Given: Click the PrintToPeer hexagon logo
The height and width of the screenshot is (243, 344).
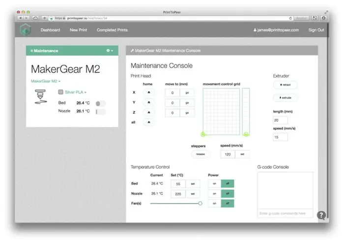Looking at the screenshot, I should point(25,30).
